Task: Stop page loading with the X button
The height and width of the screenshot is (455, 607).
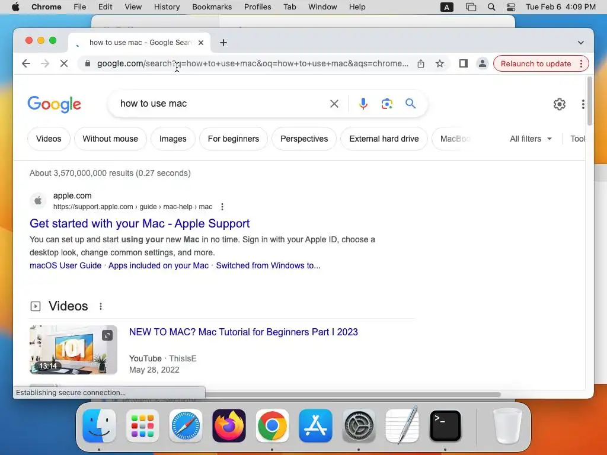Action: coord(64,63)
